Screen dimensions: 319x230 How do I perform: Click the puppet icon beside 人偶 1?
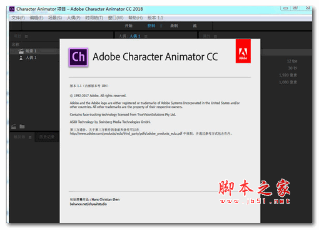[21, 58]
